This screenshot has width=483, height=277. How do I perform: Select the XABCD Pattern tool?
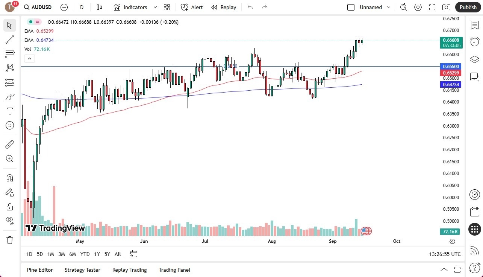pos(10,68)
